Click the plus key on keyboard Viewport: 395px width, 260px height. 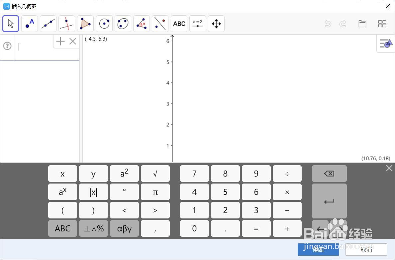coord(287,228)
